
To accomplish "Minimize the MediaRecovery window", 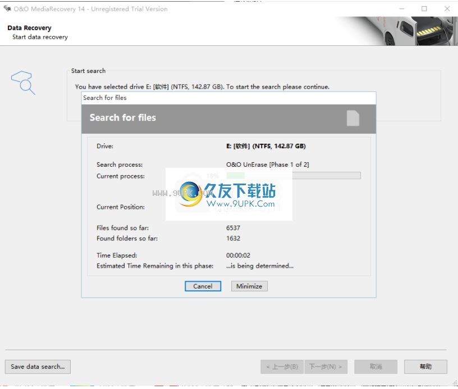I will pos(402,9).
